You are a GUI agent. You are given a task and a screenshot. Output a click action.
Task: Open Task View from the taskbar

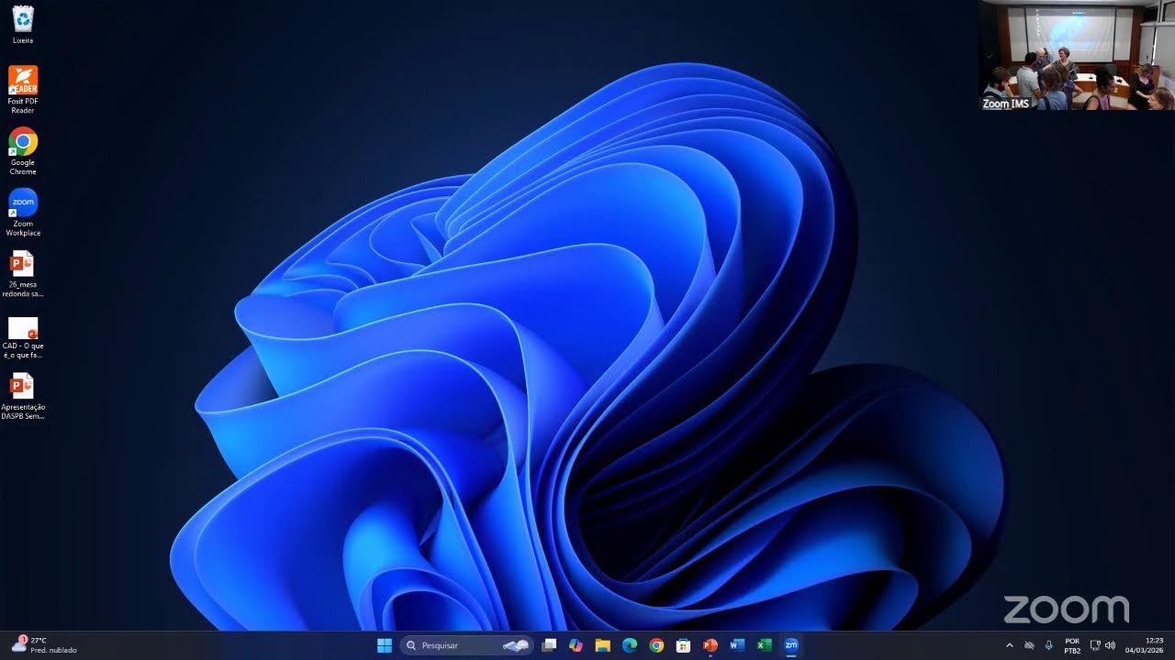[x=549, y=645]
